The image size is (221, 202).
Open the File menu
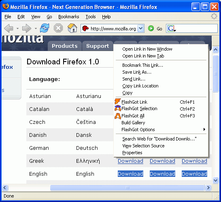point(8,17)
